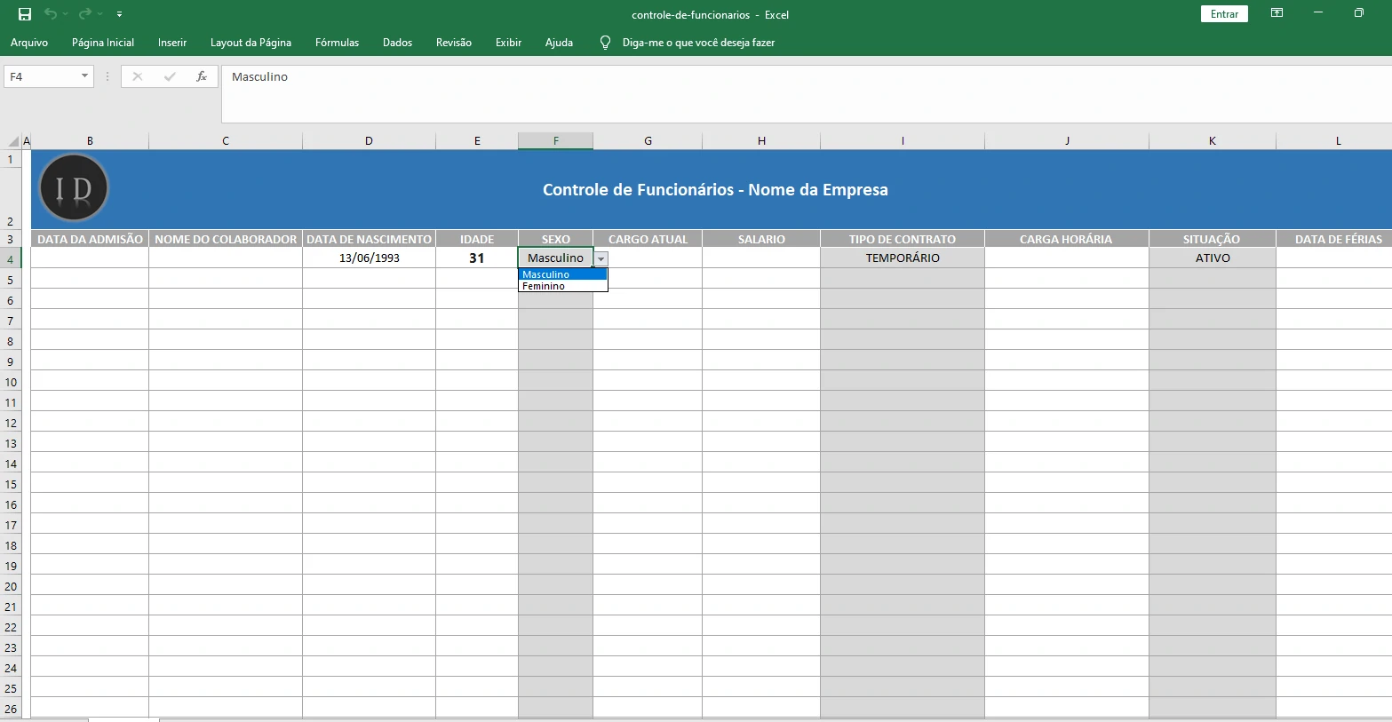This screenshot has height=722, width=1392.
Task: Open the Insert Function (fx) icon
Action: pos(201,76)
